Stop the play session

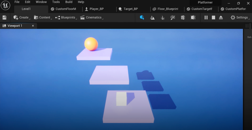pyautogui.click(x=213, y=17)
